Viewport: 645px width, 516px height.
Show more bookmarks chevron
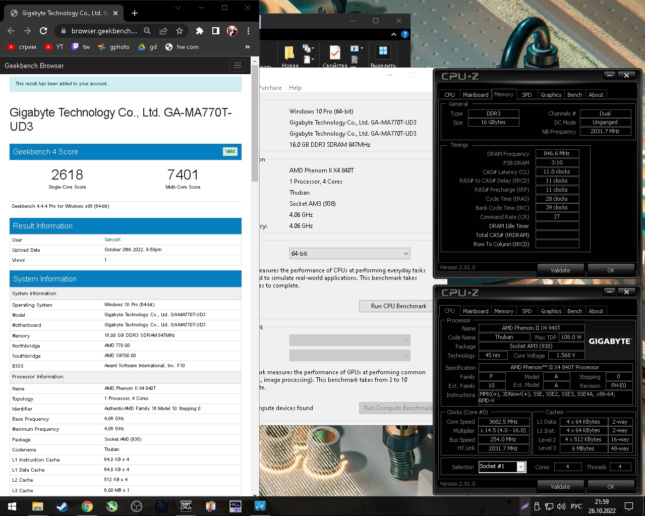248,47
